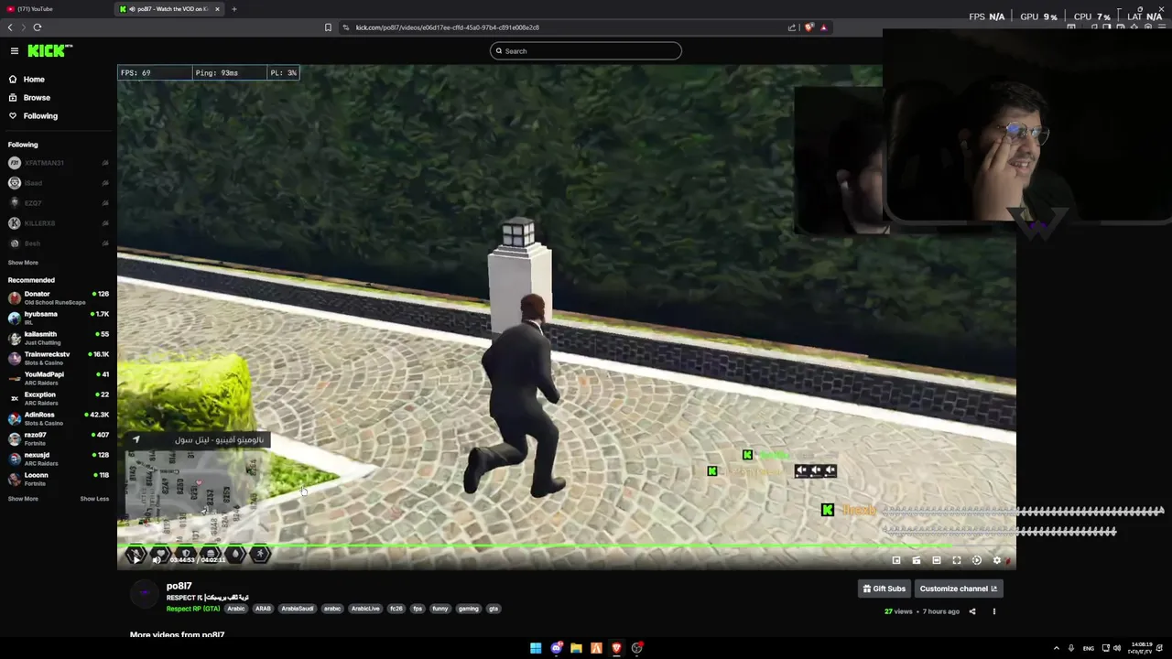Open the po8l7 channel avatar

coord(144,593)
